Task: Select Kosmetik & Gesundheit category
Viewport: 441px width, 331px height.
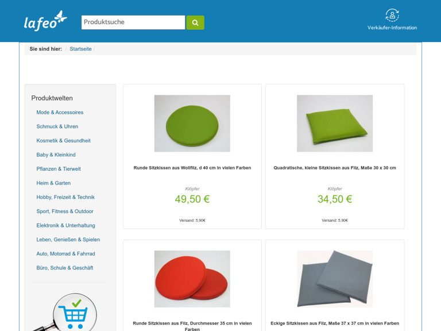Action: coord(63,141)
